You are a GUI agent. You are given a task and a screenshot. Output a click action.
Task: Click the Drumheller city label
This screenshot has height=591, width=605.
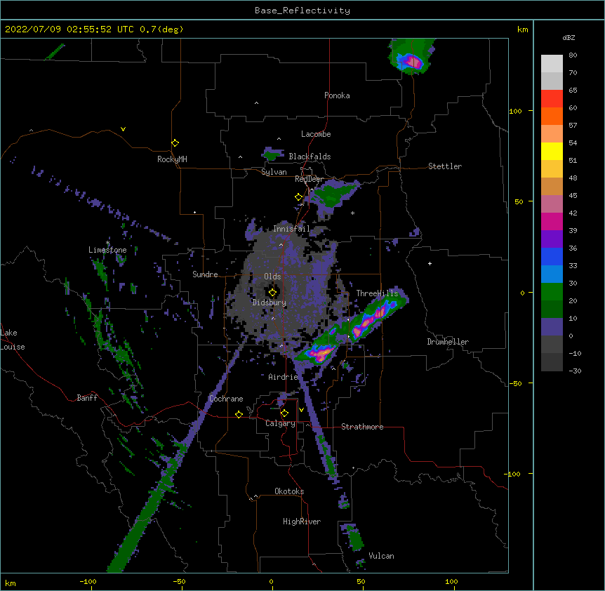pos(448,342)
